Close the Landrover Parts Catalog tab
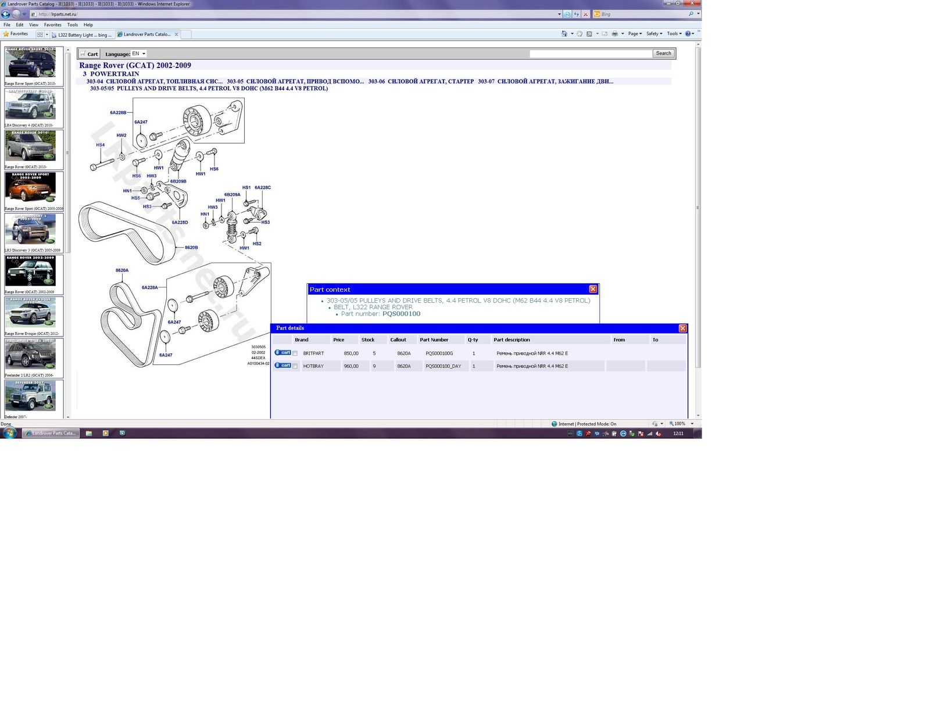This screenshot has width=930, height=715. pyautogui.click(x=177, y=34)
